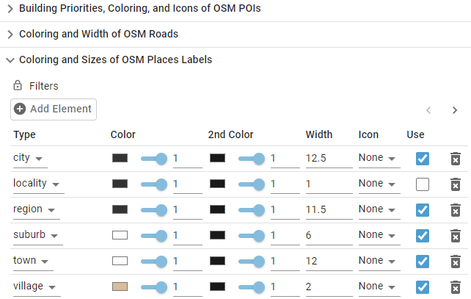Open the village tan color swatch

(x=120, y=287)
